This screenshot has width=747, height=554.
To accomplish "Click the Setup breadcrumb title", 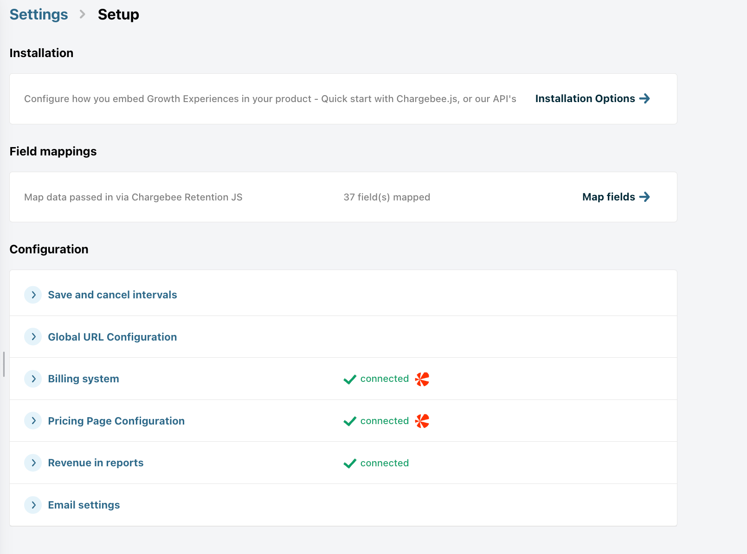I will (118, 14).
